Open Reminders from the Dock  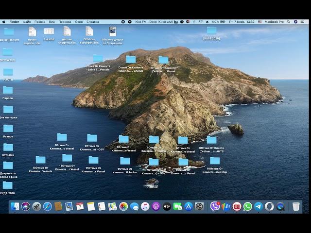click(x=102, y=206)
